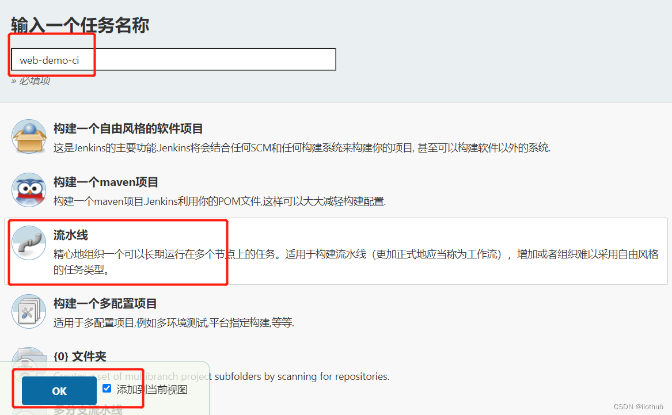Choose 构建一个自由风格的软件项目 title
This screenshot has width=672, height=415.
(x=128, y=128)
